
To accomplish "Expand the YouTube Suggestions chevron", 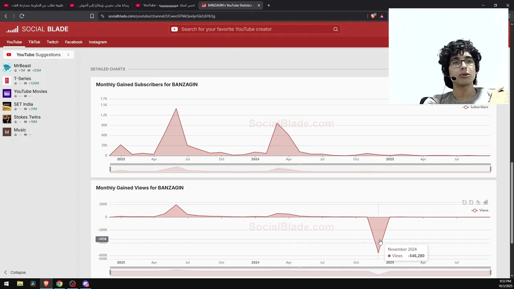I will tap(68, 55).
